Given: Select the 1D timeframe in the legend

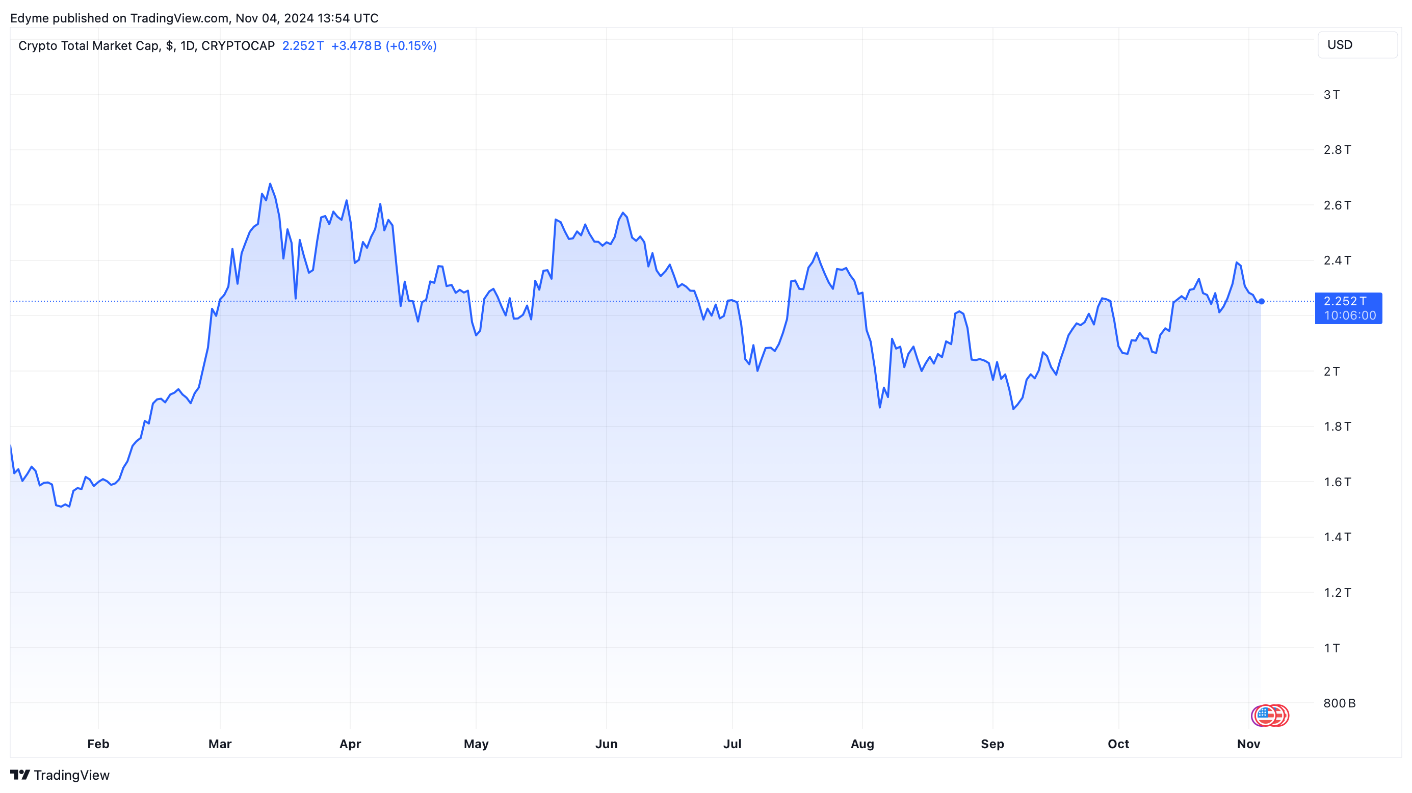Looking at the screenshot, I should [188, 46].
